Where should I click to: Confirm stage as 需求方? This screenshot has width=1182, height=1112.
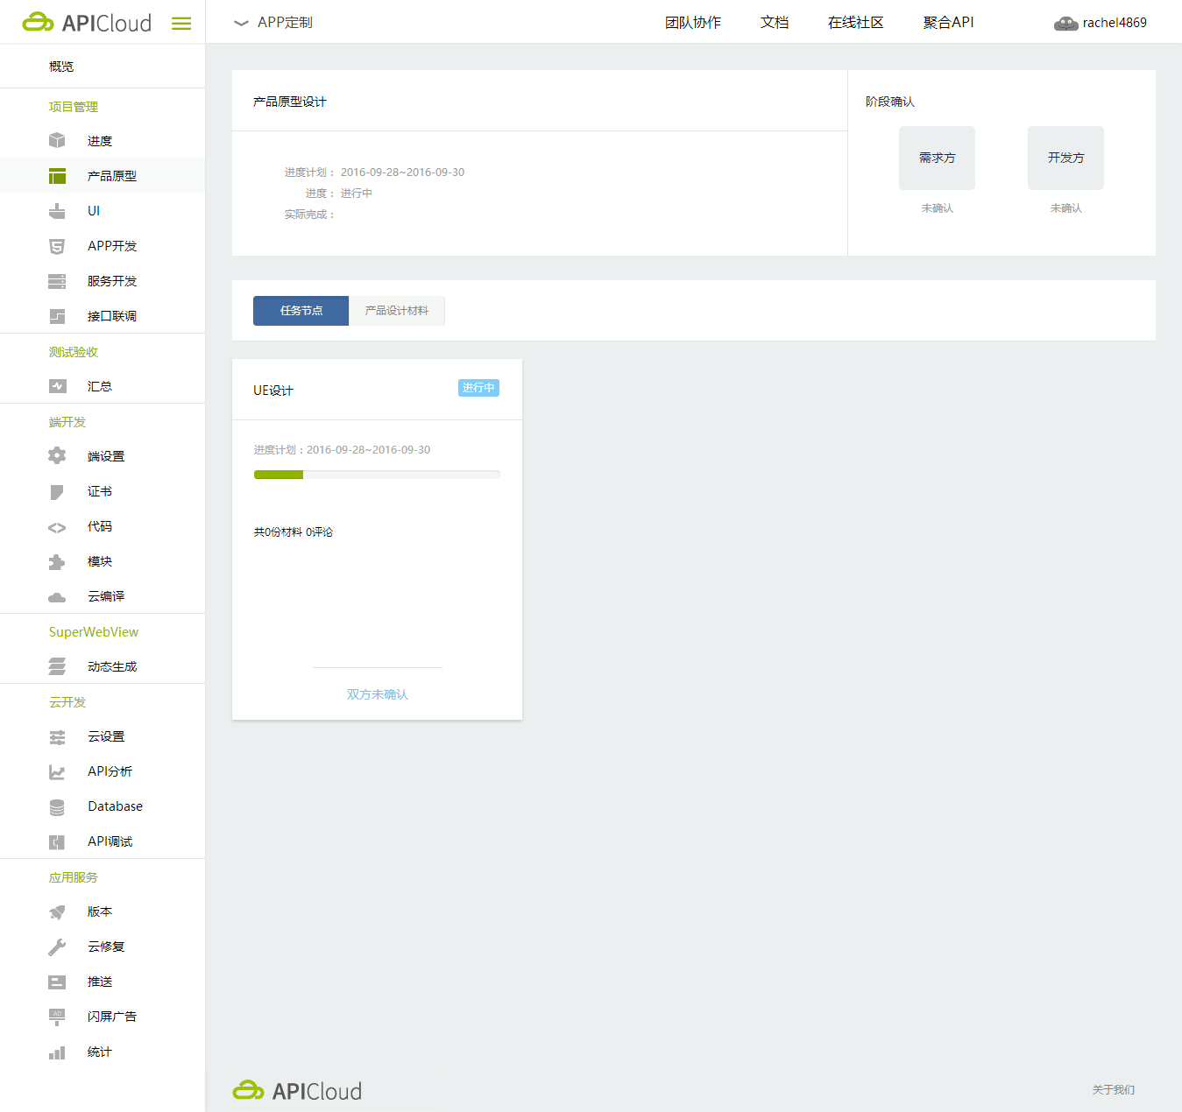936,158
